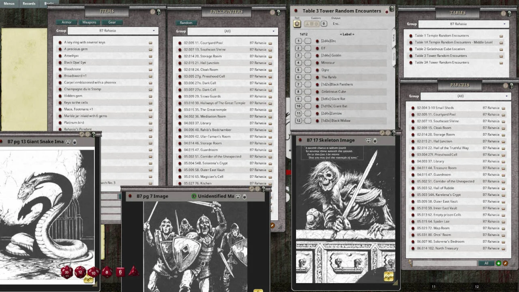Viewport: 519px width, 292px height.
Task: Toggle parcels list edit mode
Action: point(505,263)
